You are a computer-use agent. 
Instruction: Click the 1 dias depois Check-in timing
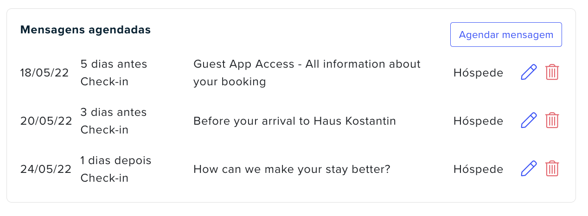[x=116, y=169]
